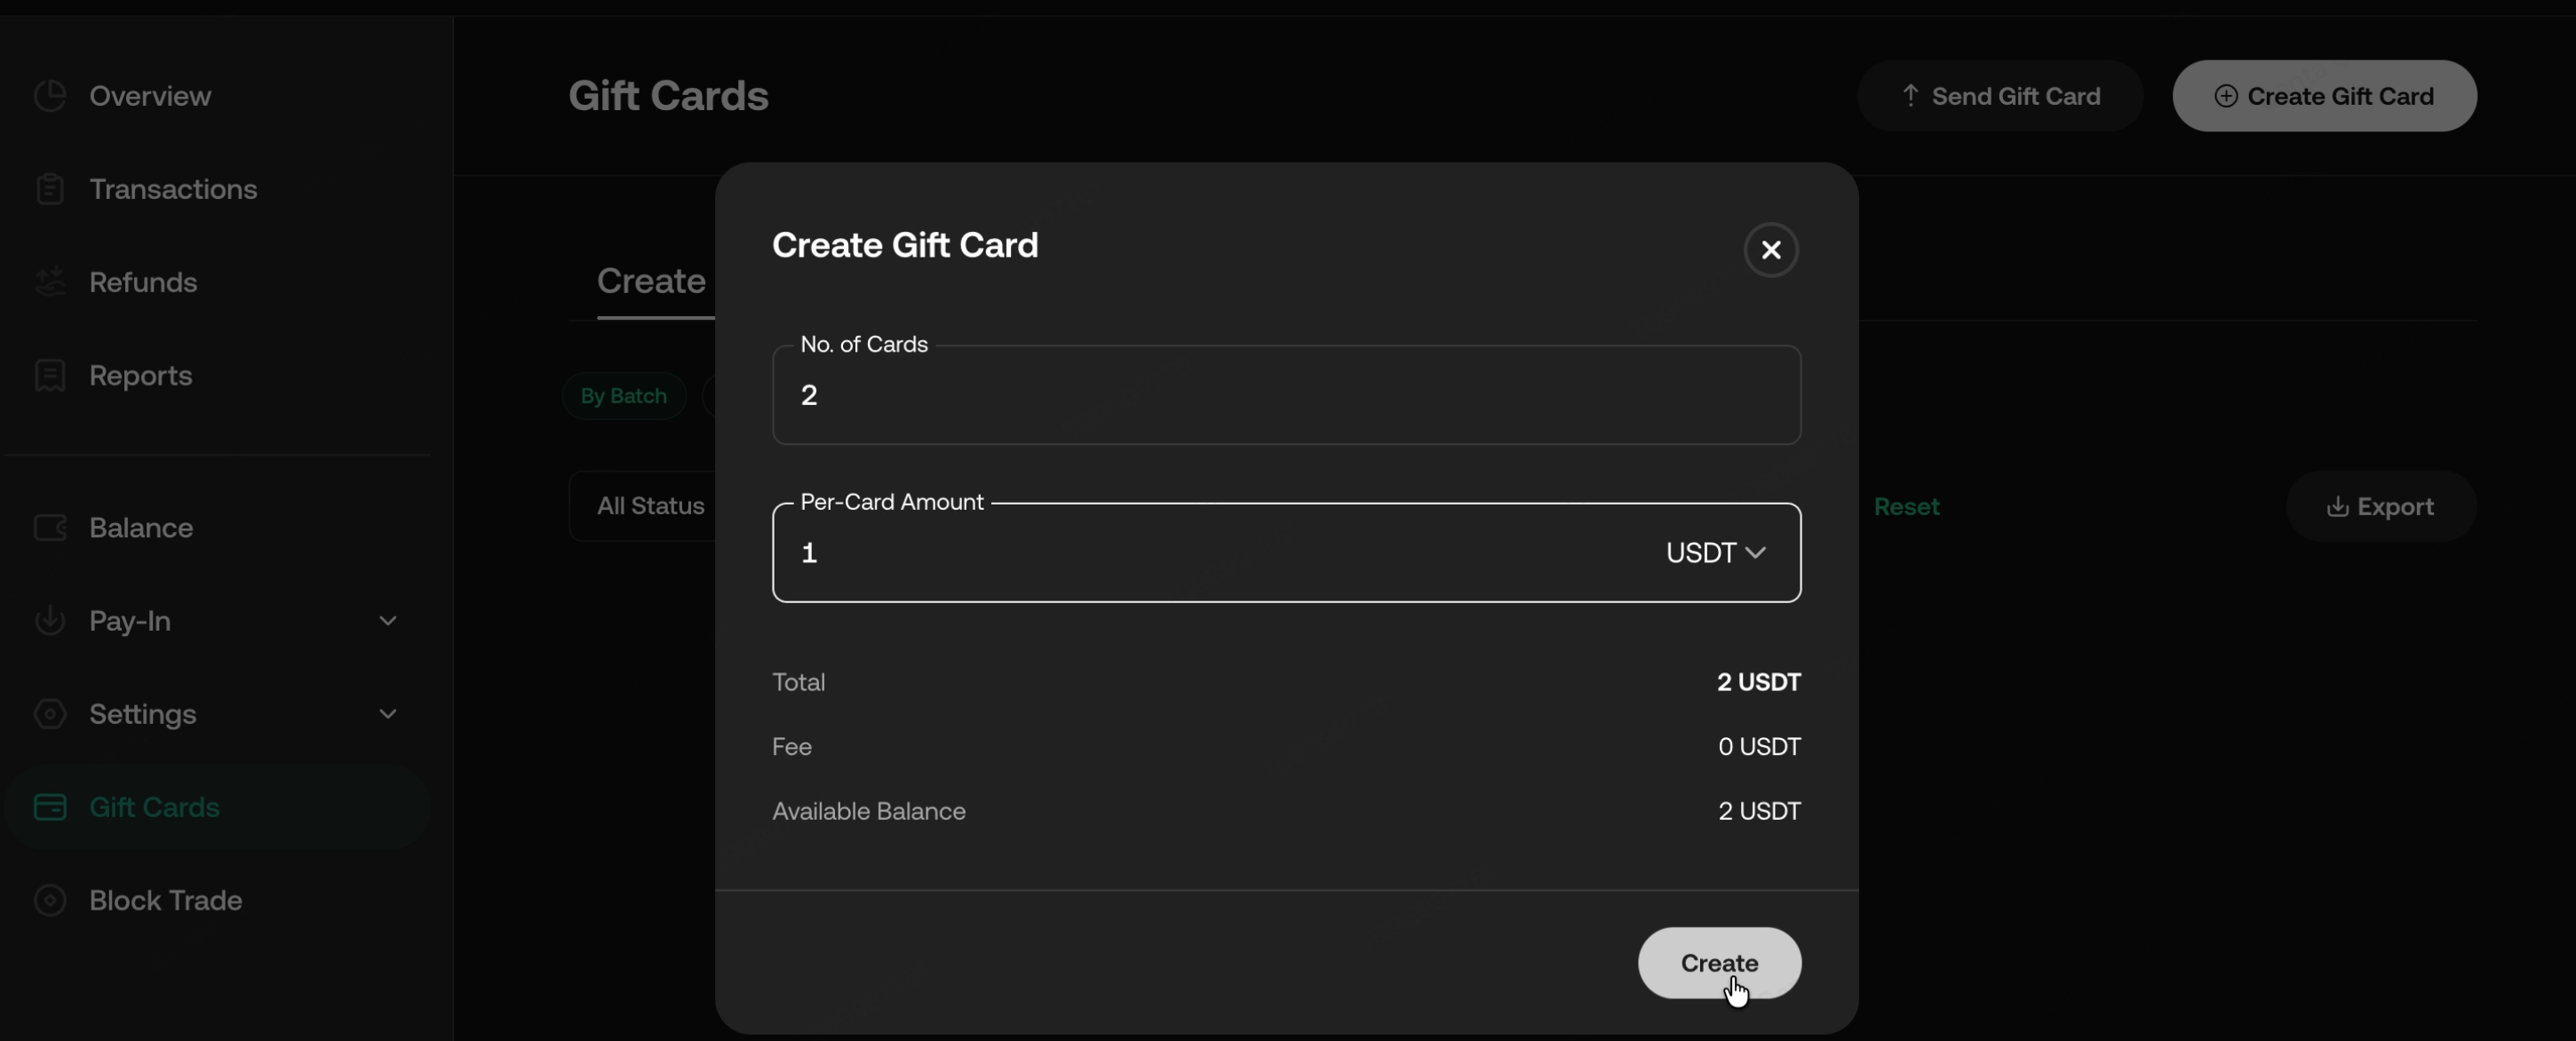Click the Send Gift Card button
Viewport: 2576px width, 1041px height.
pos(2000,96)
